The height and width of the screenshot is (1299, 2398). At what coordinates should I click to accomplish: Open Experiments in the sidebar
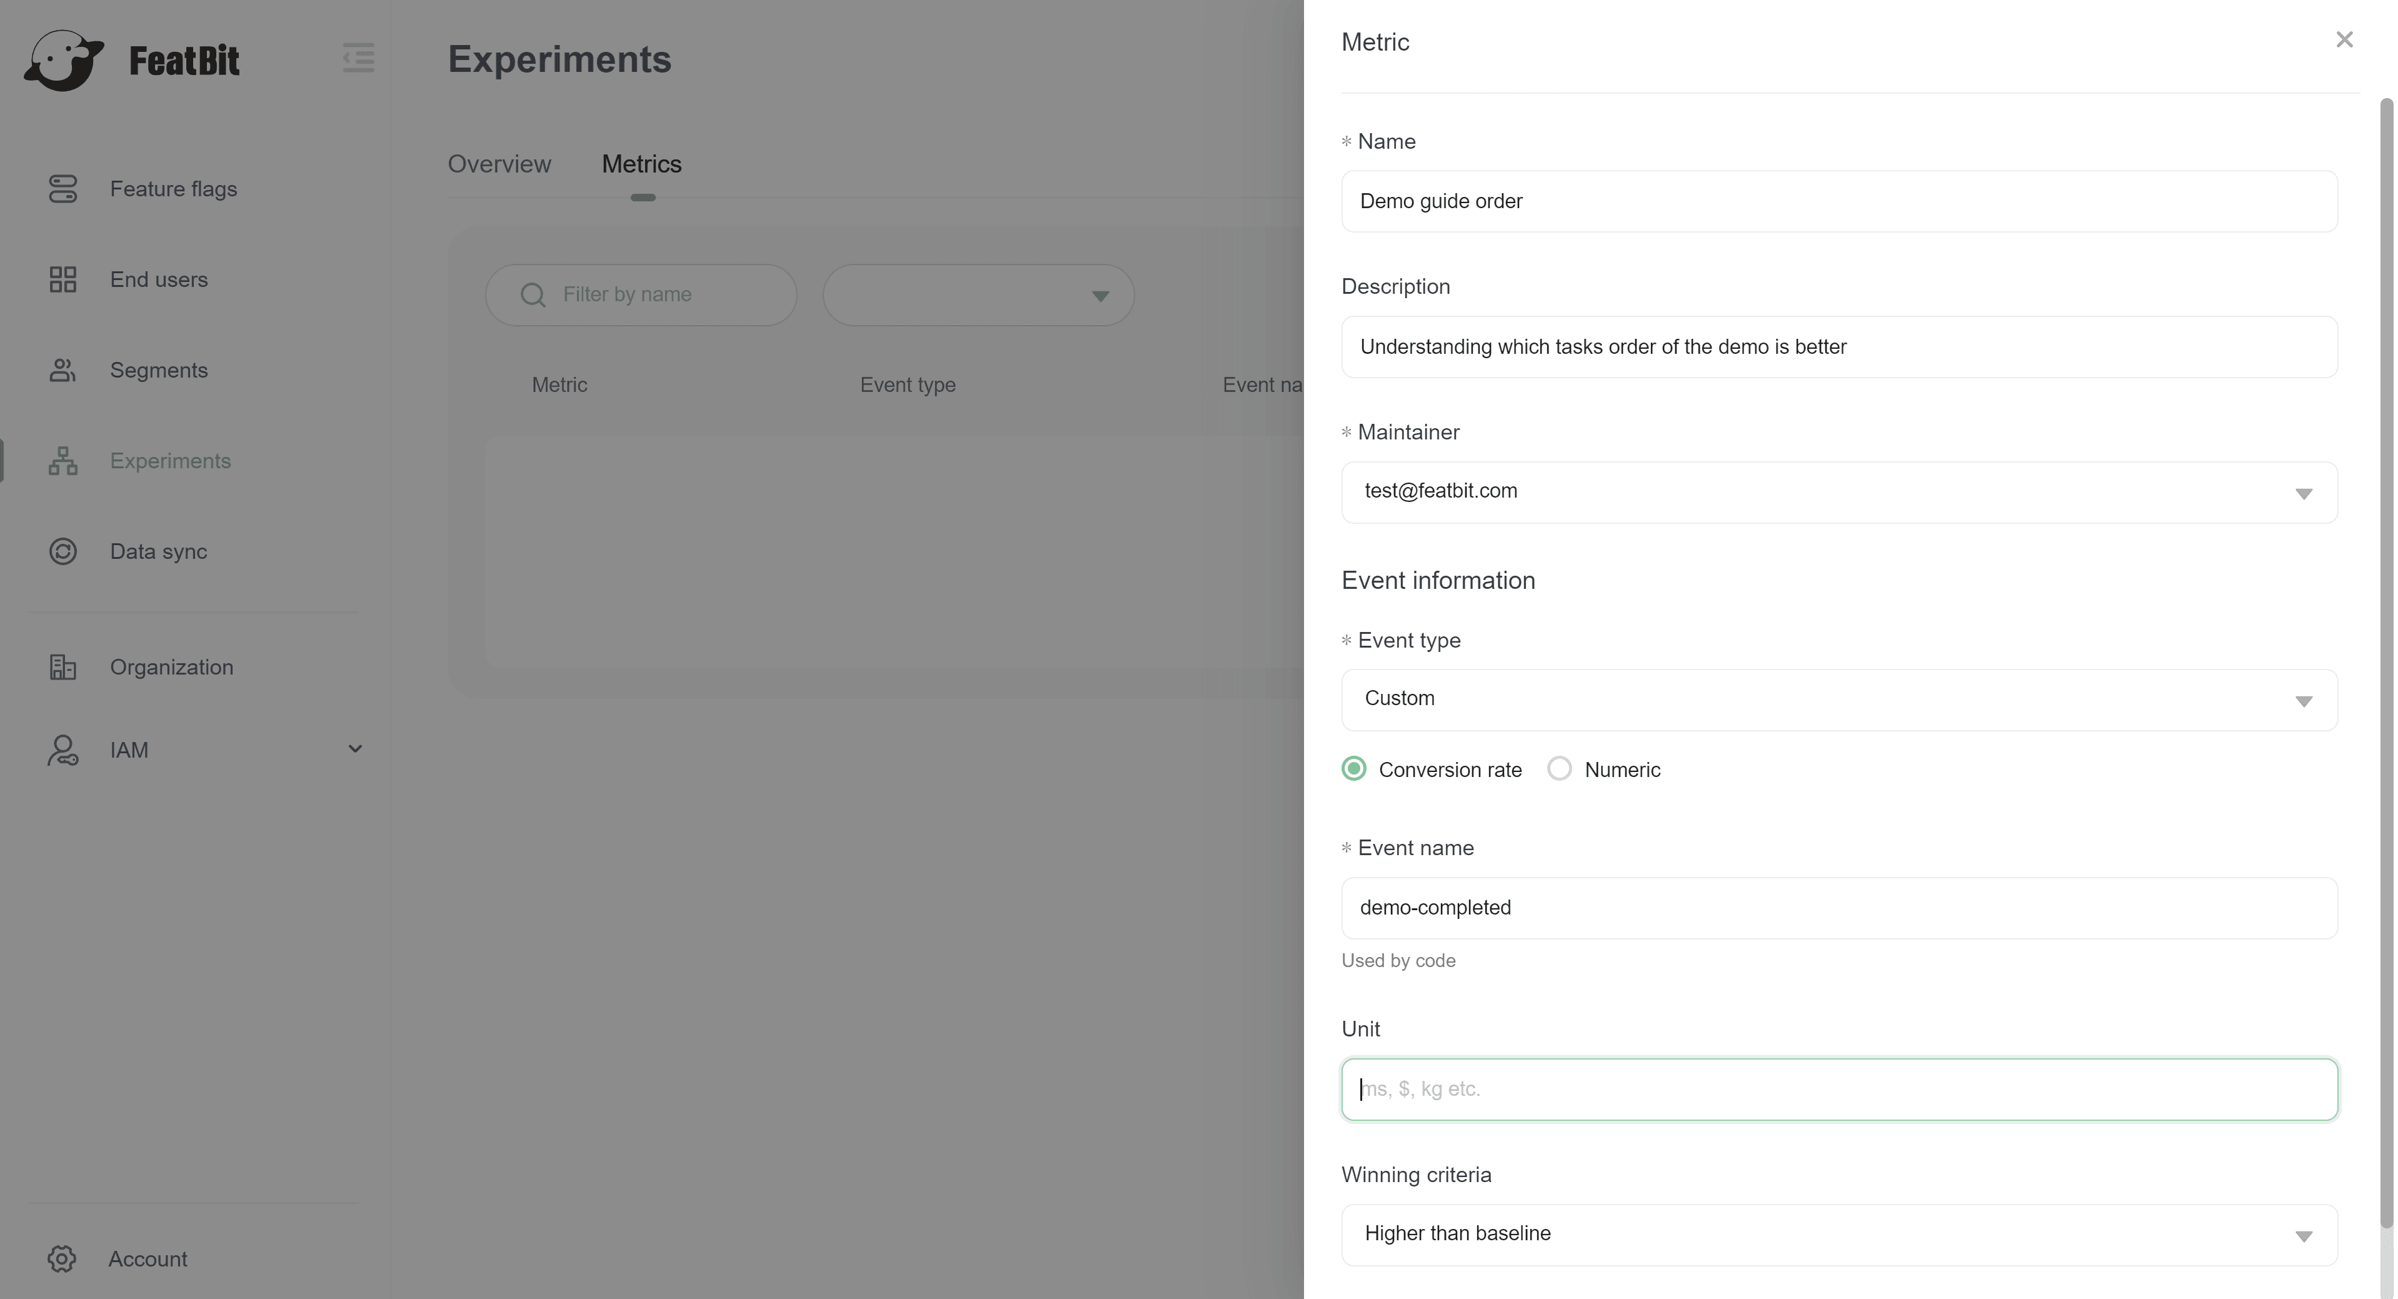[x=169, y=461]
